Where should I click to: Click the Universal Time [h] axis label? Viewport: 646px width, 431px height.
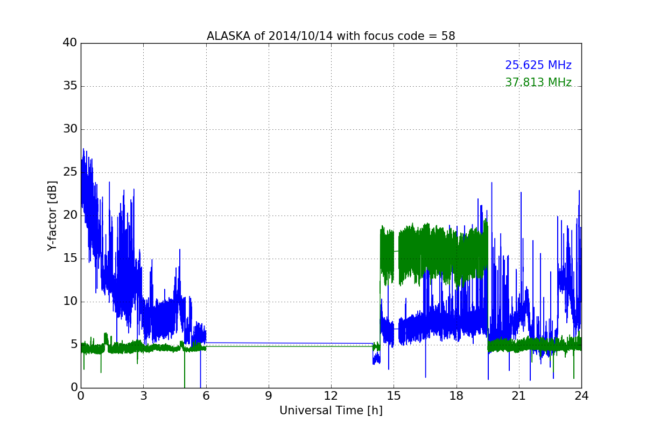click(331, 411)
